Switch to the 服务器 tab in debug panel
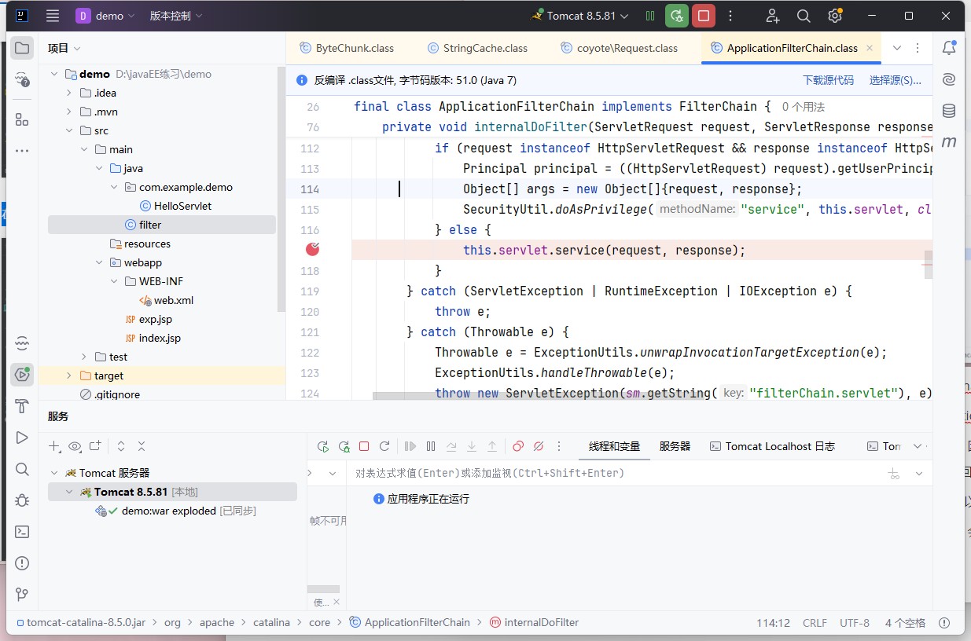This screenshot has height=641, width=971. tap(675, 446)
